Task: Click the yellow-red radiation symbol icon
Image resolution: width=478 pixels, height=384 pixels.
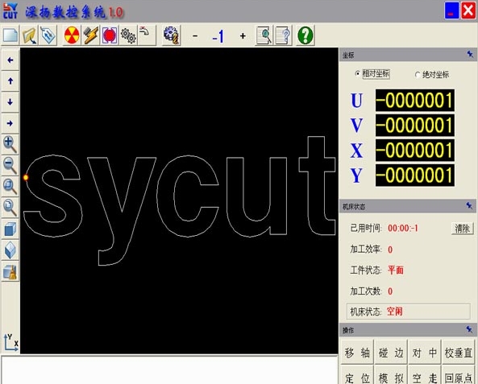Action: coord(72,35)
